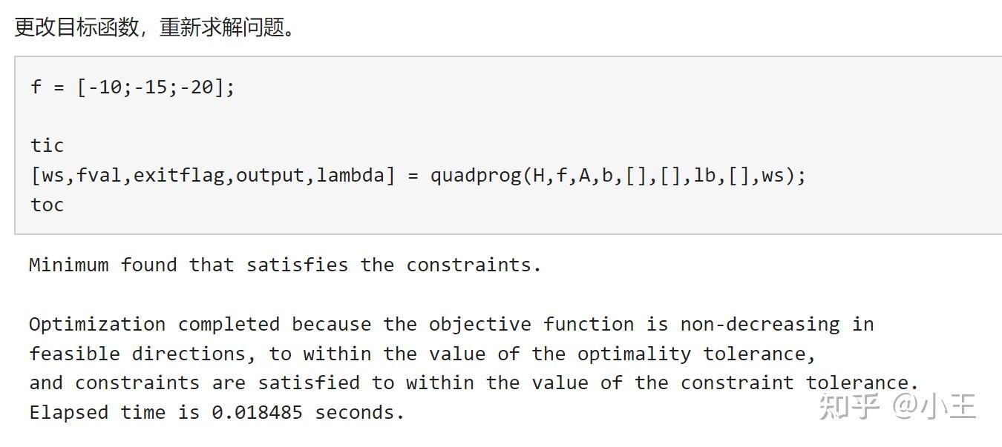Click the -20 value in vector f

pos(201,87)
